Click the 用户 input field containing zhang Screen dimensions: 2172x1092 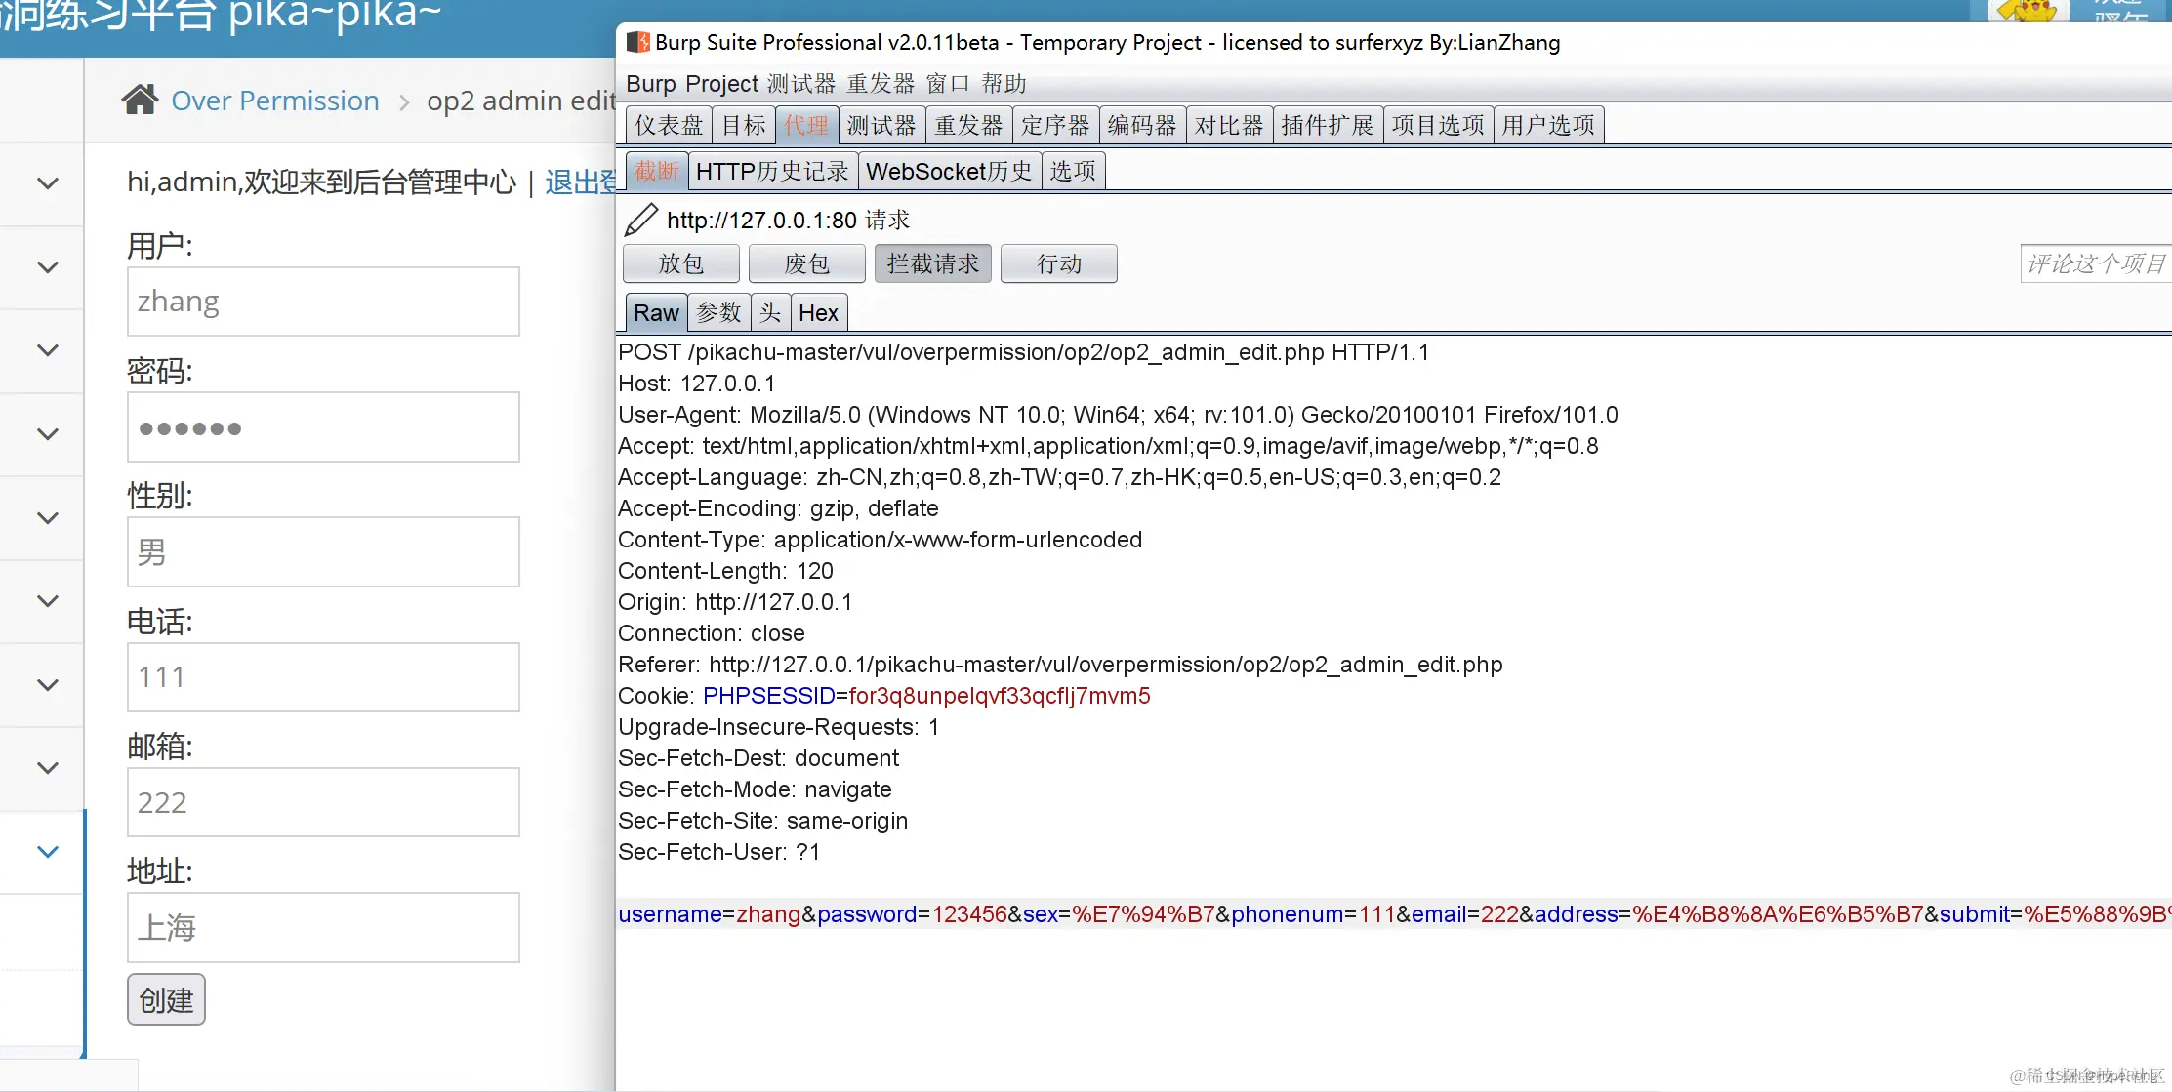[x=323, y=302]
